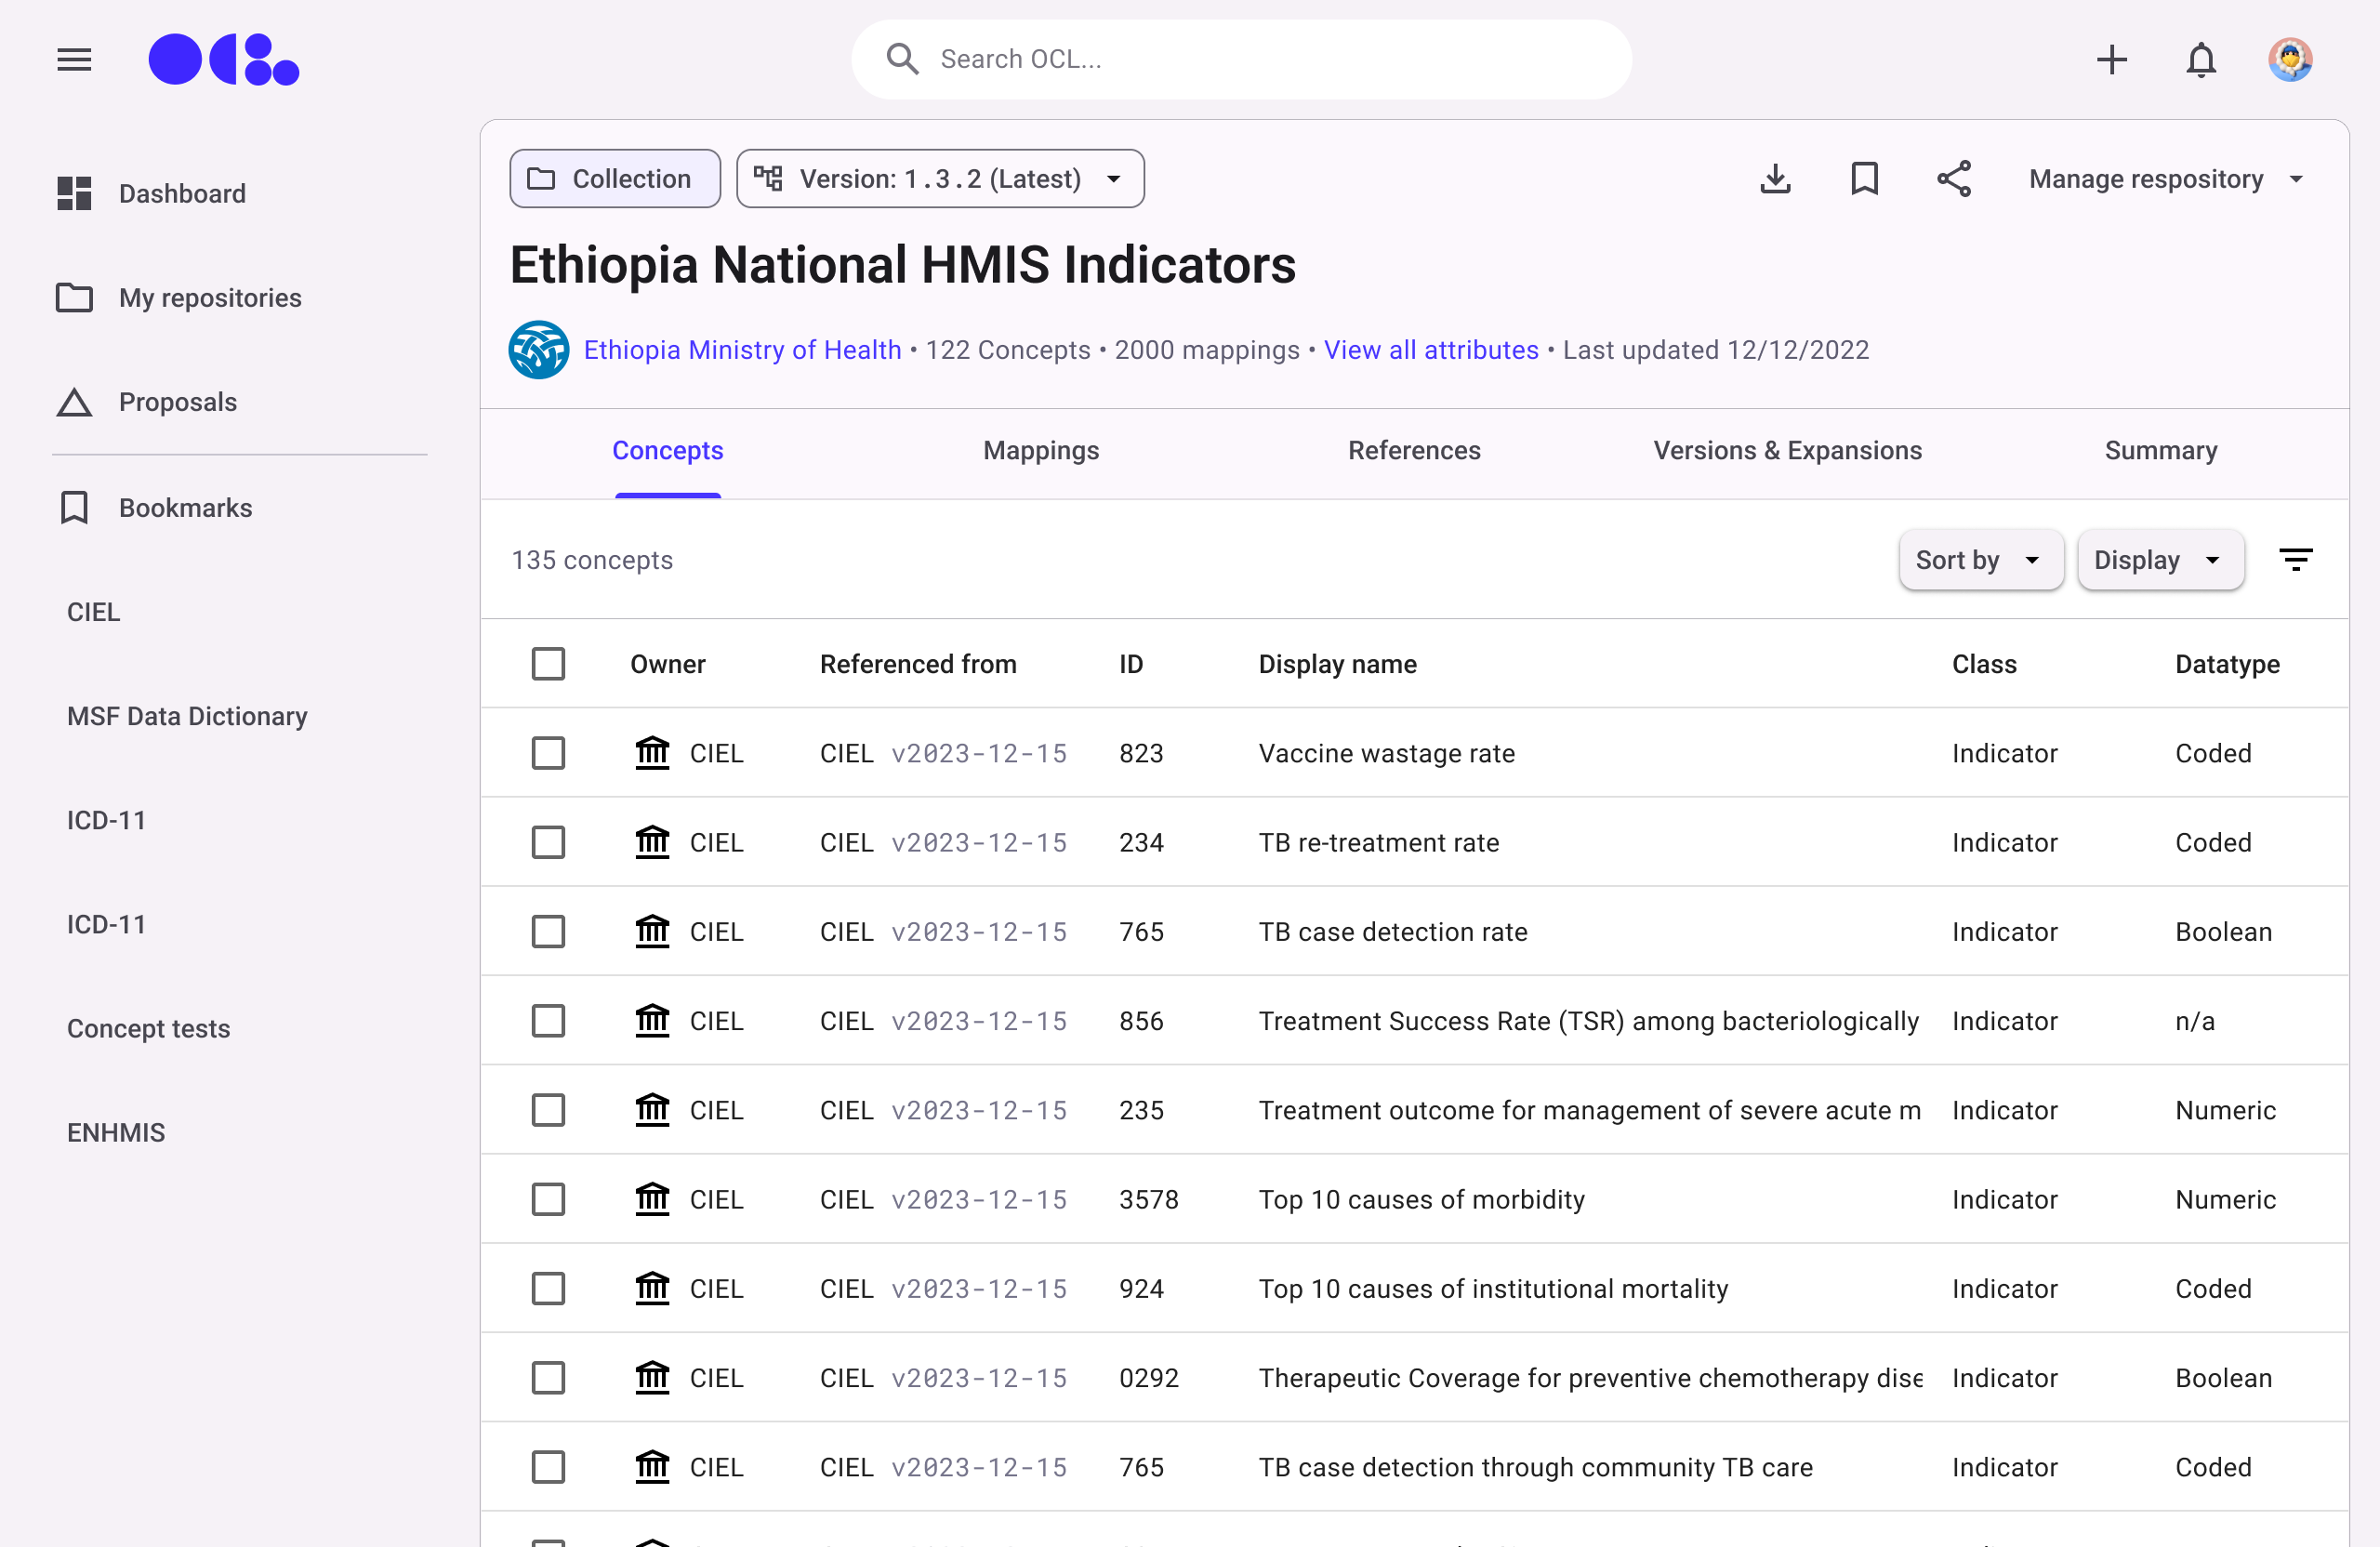Check the Vaccine wastage rate row

[x=548, y=753]
